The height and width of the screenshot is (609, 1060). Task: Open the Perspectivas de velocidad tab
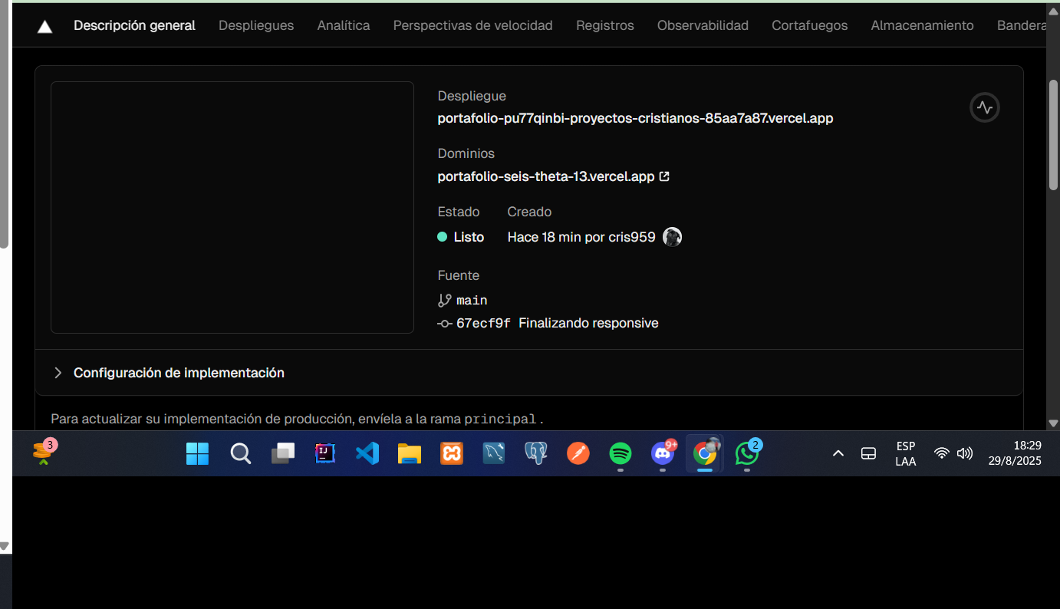coord(472,25)
